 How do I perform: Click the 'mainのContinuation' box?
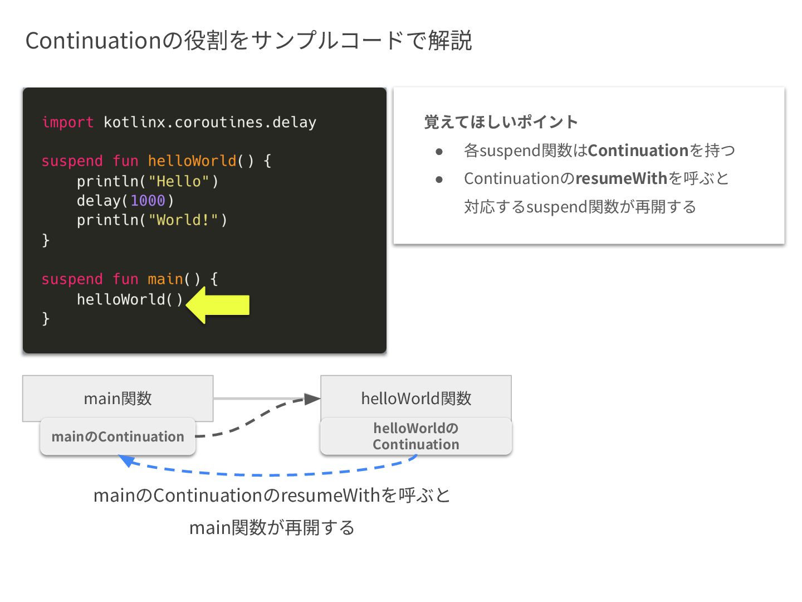pos(118,436)
